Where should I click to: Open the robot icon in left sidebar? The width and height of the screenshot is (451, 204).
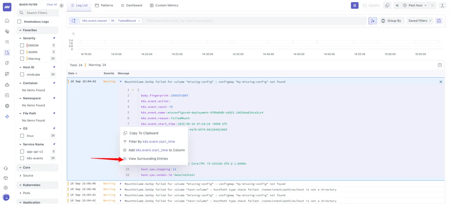(x=7, y=85)
